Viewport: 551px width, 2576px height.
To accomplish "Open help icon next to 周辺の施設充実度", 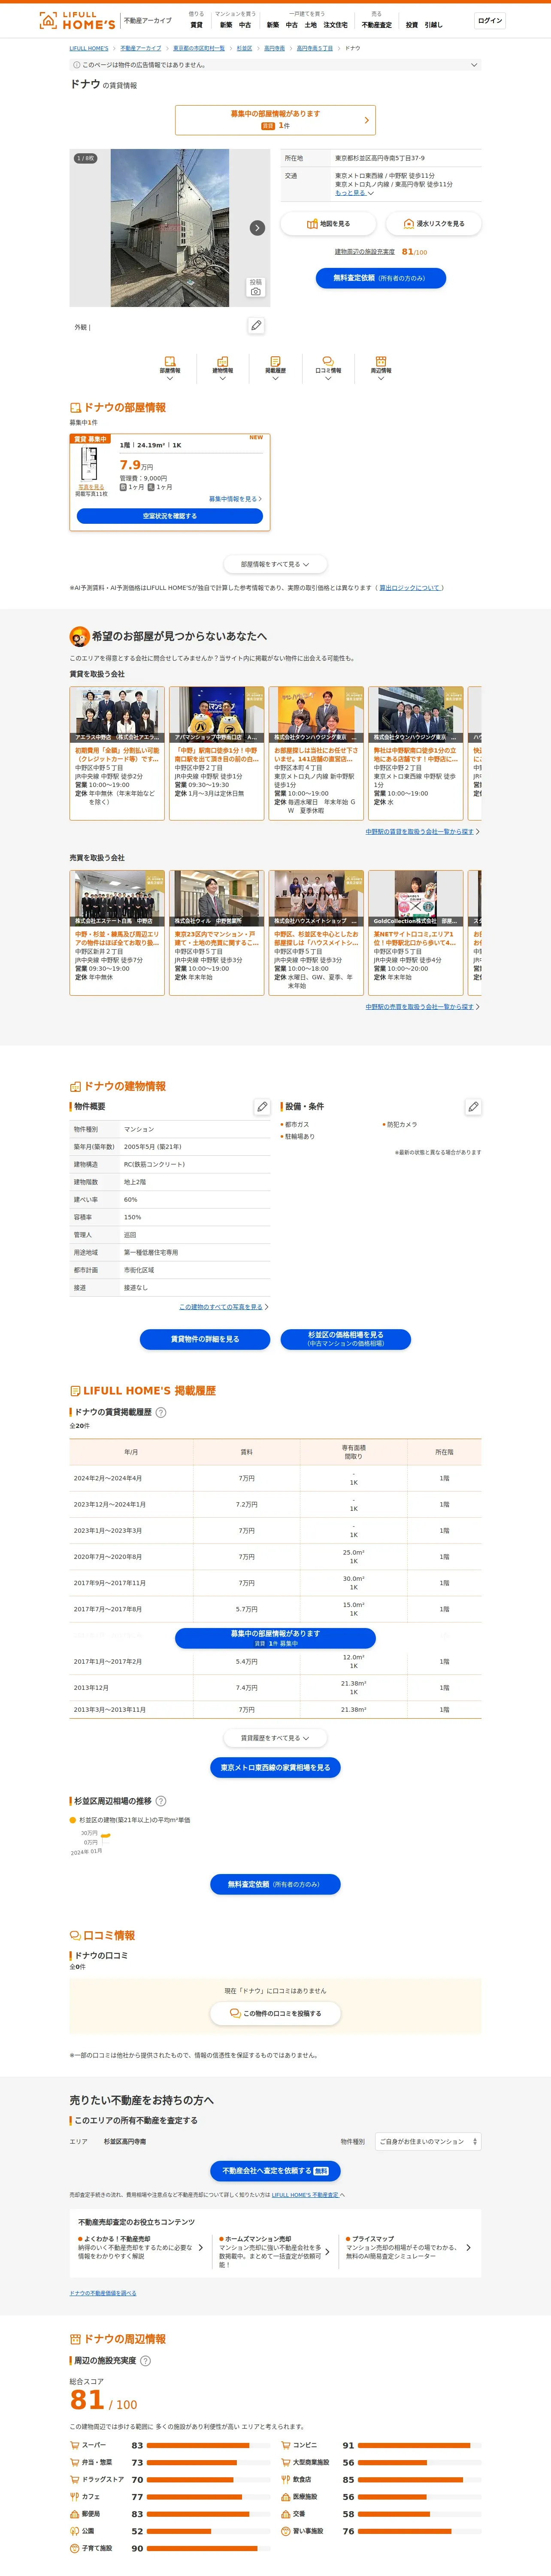I will 145,2361.
